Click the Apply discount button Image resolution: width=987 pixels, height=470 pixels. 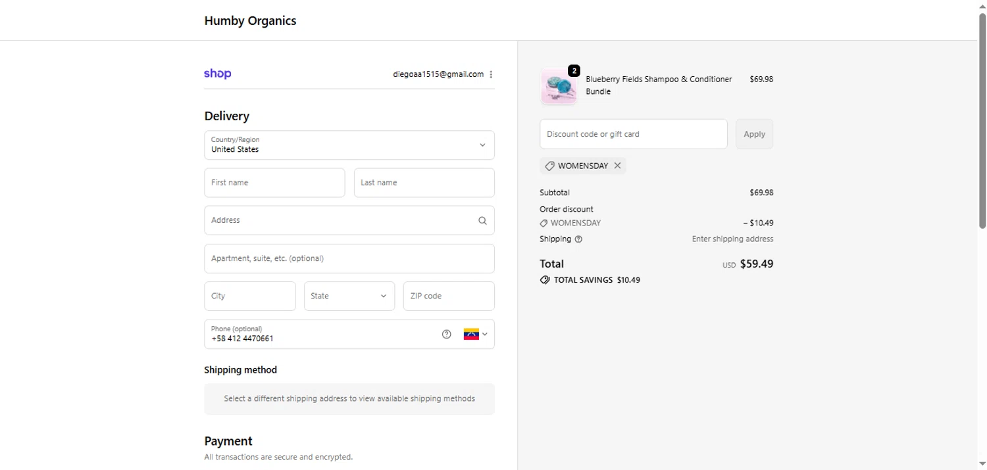(754, 134)
